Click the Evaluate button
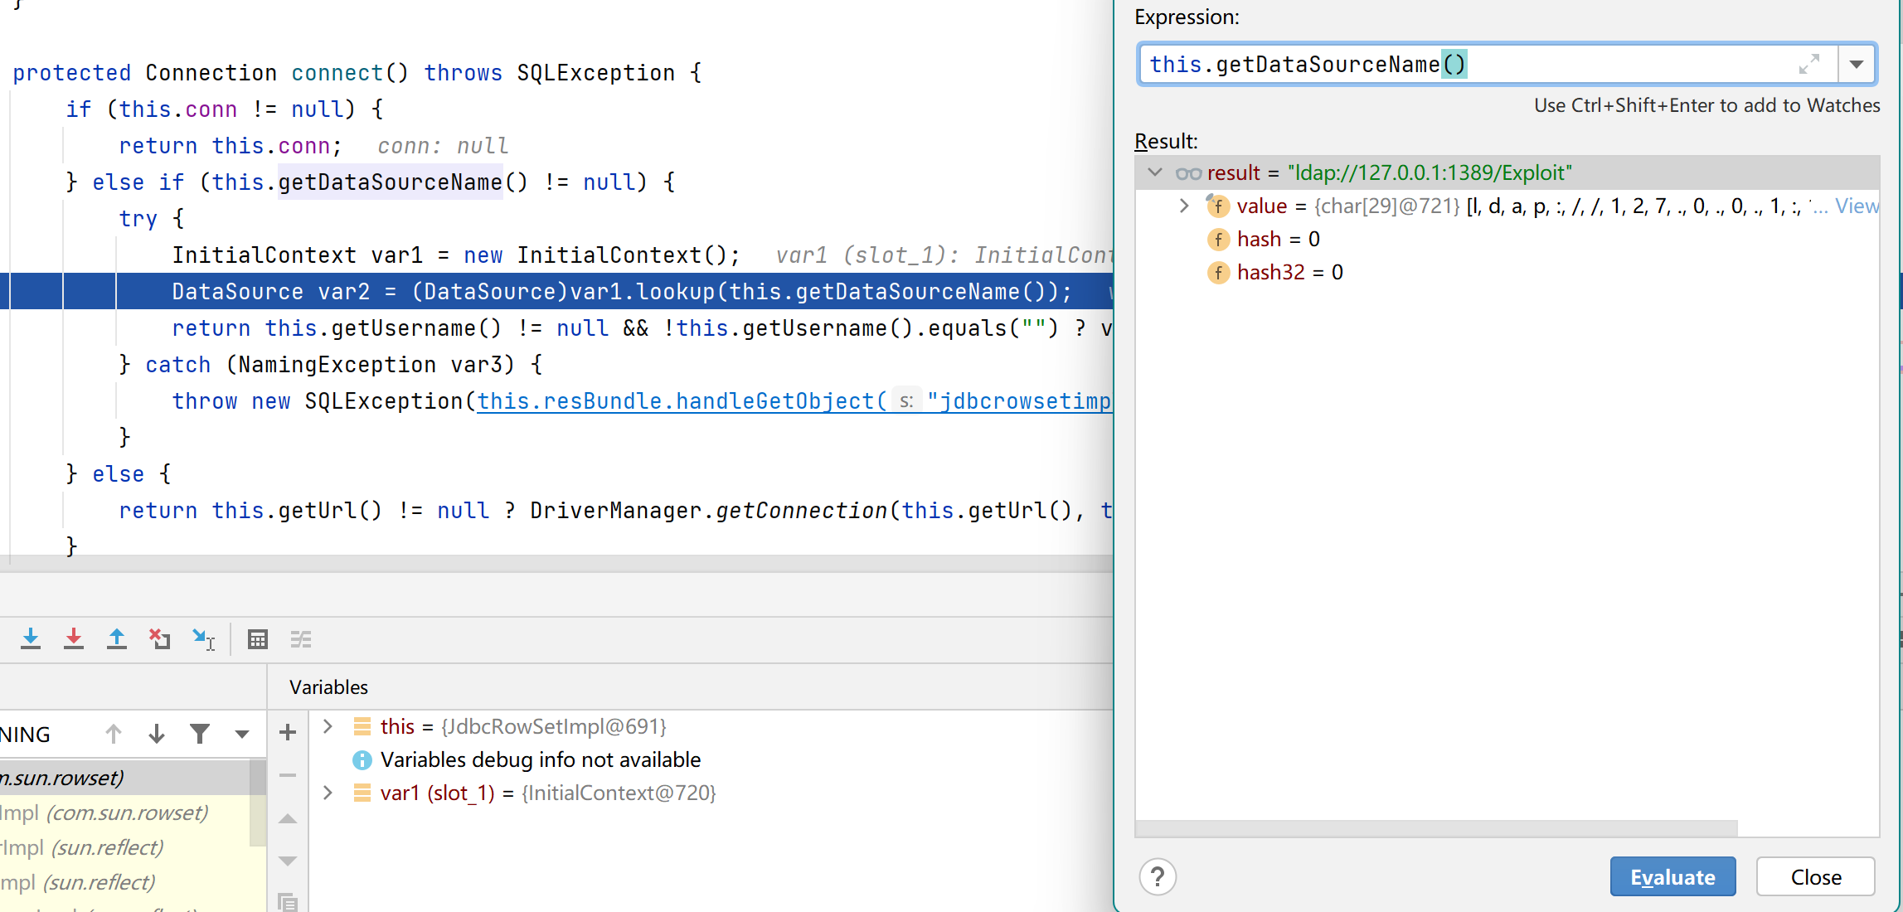This screenshot has width=1903, height=912. coord(1672,876)
